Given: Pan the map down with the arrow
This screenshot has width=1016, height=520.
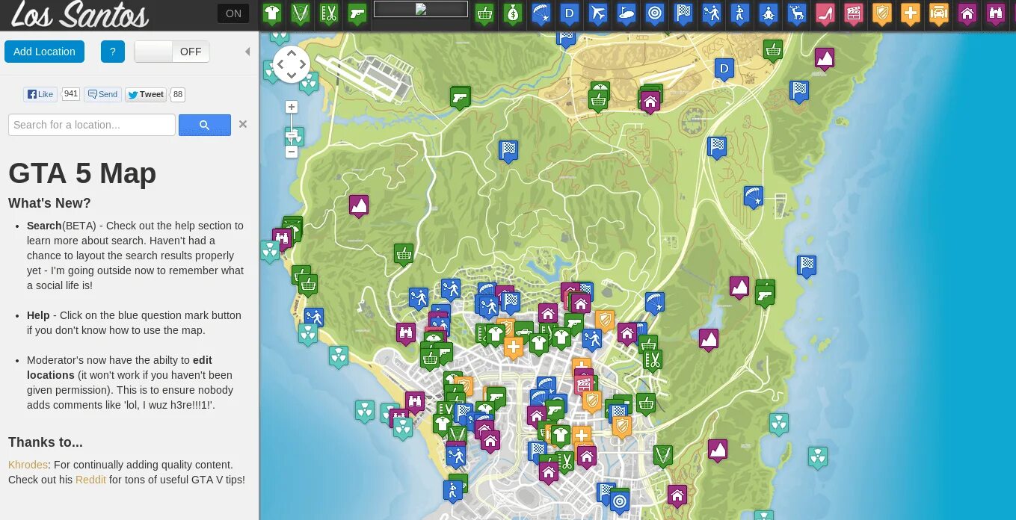Looking at the screenshot, I should click(x=292, y=75).
